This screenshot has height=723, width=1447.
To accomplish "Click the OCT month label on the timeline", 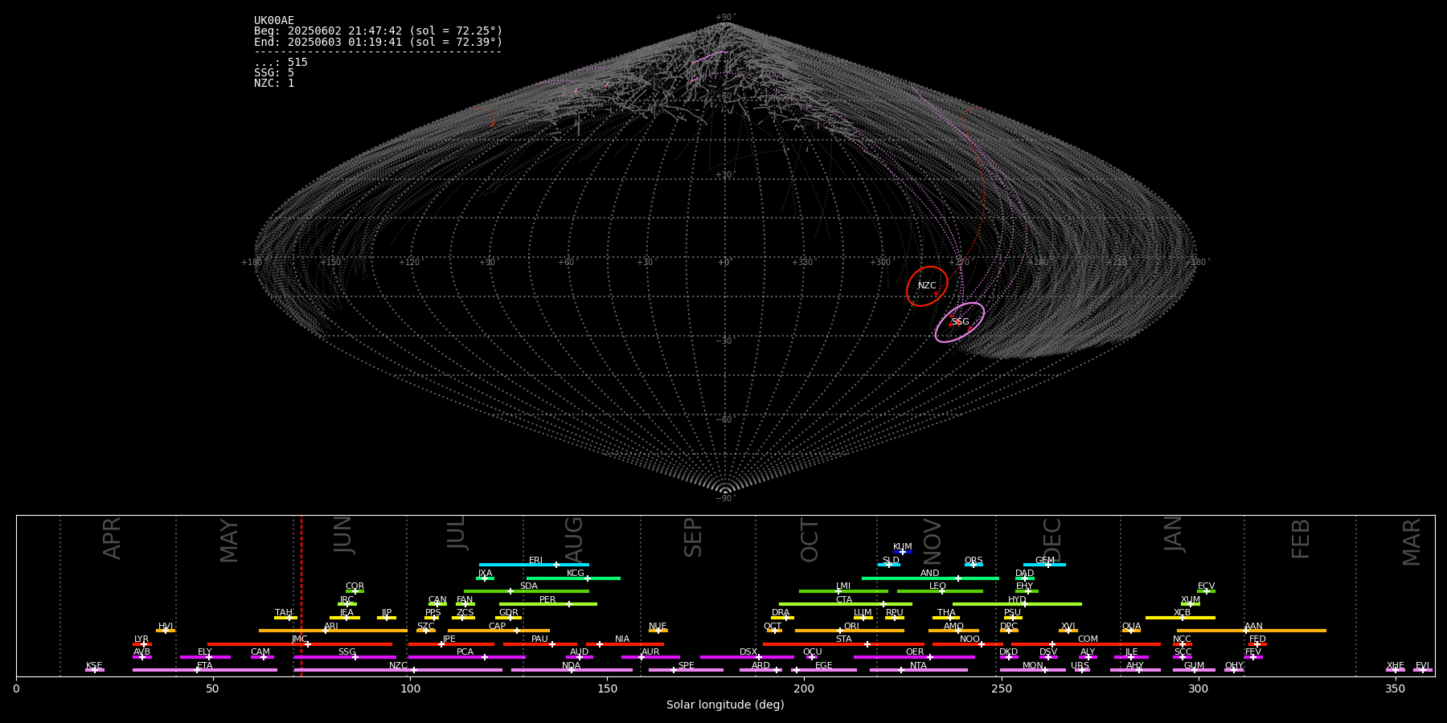I will (x=810, y=540).
